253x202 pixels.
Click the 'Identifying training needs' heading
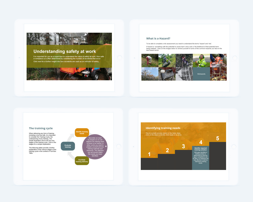coord(163,128)
